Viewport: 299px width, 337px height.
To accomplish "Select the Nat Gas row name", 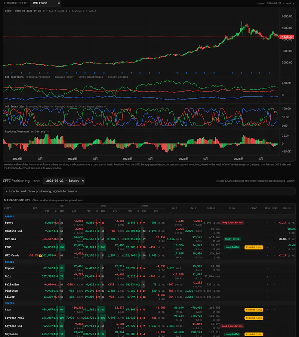I will point(10,239).
